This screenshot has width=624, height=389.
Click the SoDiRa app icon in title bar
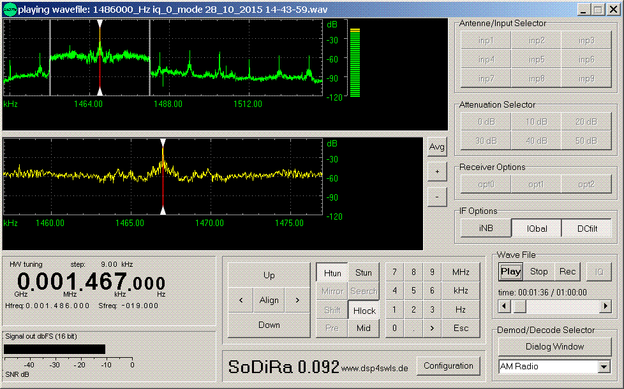click(x=10, y=9)
